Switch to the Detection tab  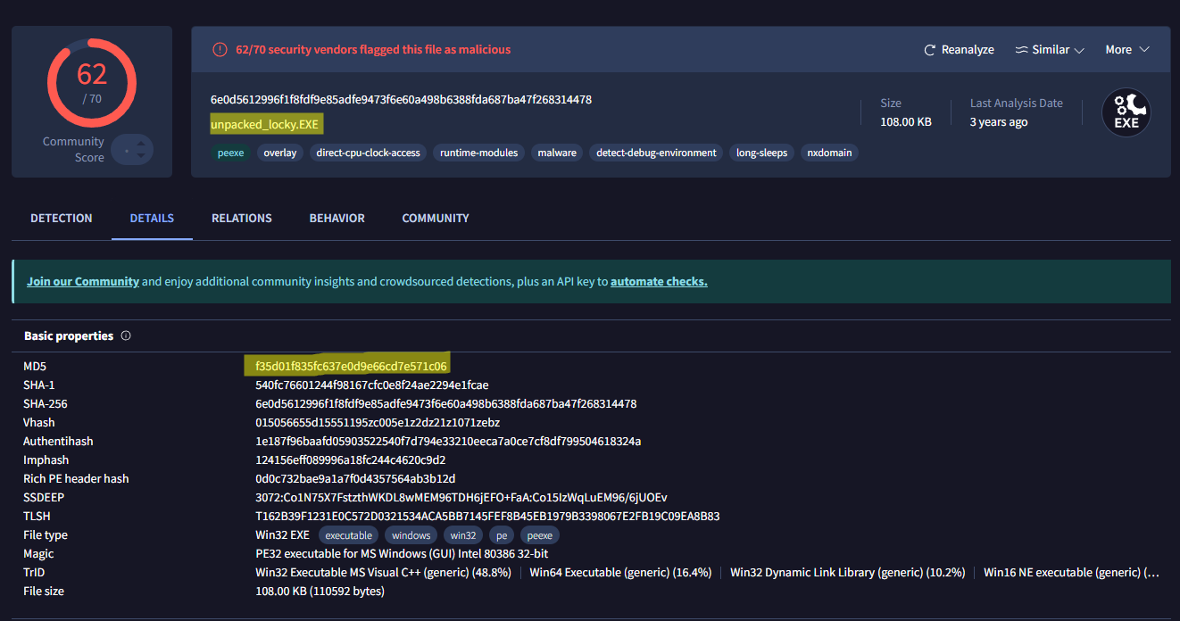click(x=62, y=219)
